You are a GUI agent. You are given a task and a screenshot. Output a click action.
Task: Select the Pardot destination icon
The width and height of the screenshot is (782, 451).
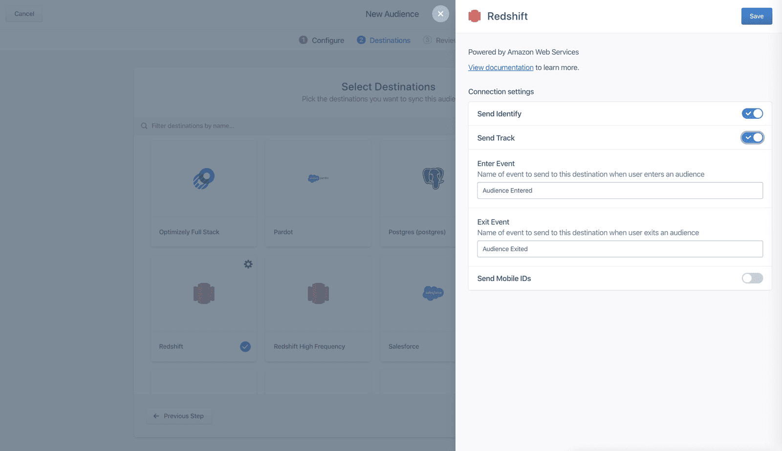tap(318, 178)
